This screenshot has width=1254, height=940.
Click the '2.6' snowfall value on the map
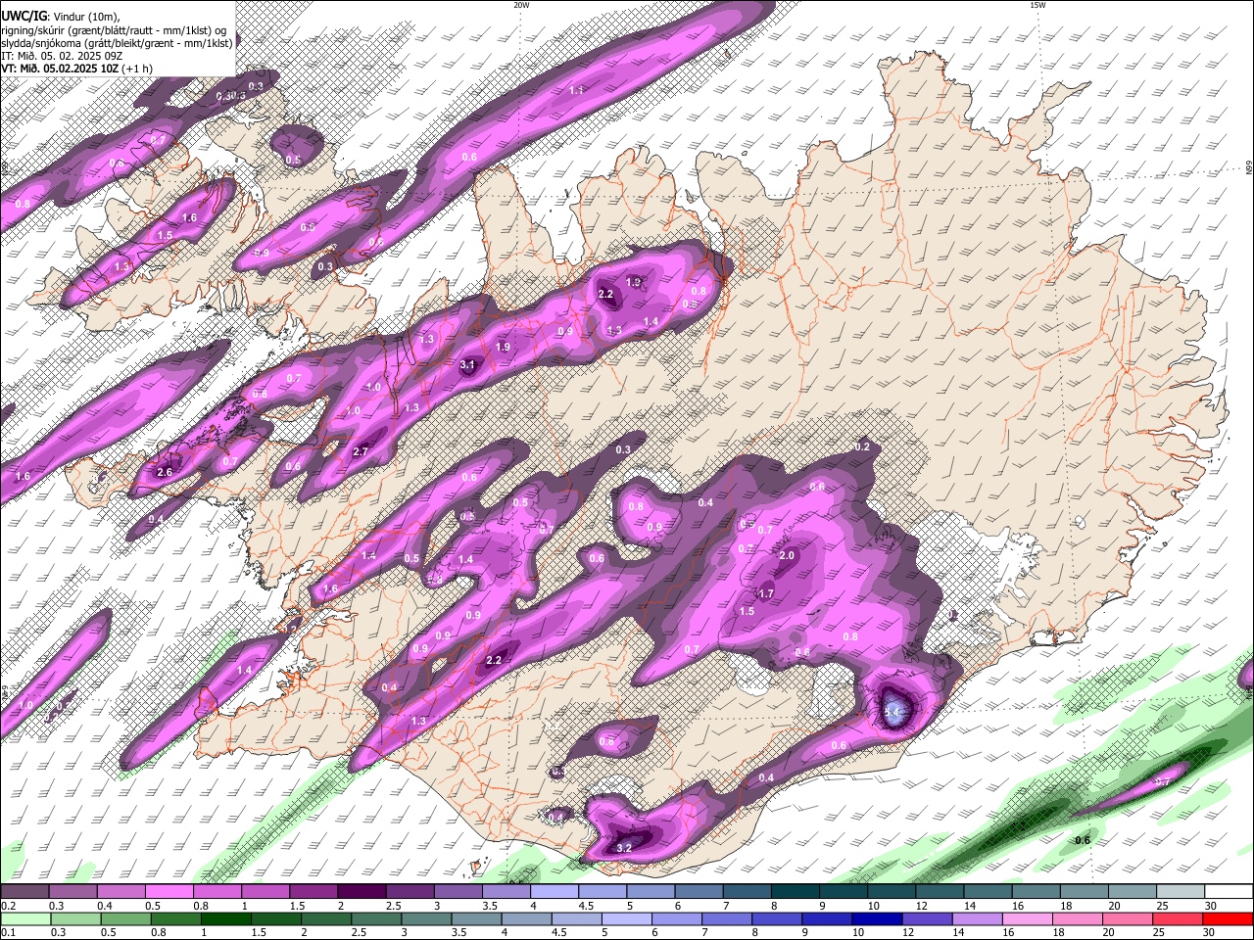(x=165, y=472)
